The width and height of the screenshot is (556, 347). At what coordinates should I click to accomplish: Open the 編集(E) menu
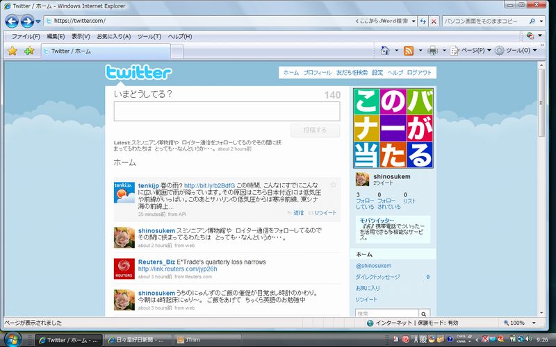(56, 36)
